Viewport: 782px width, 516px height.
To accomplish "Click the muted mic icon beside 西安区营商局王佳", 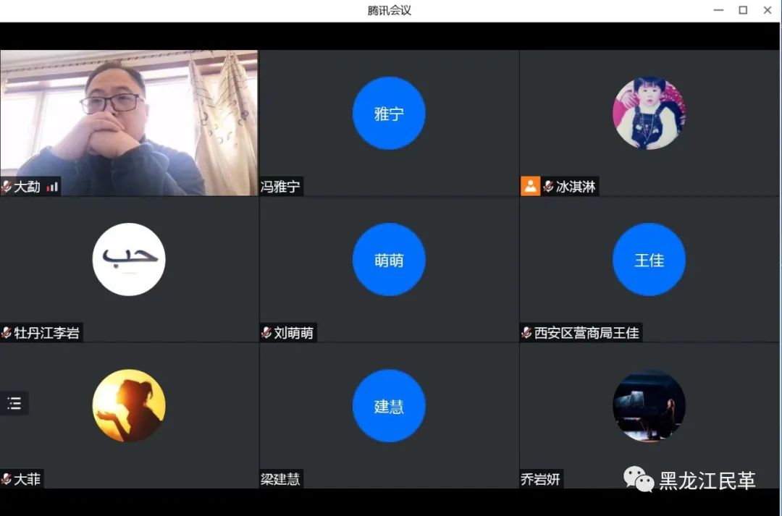I will 526,333.
